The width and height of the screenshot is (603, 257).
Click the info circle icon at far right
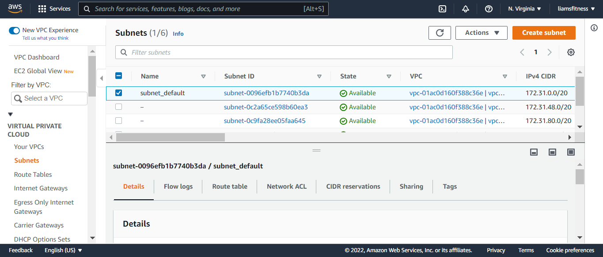pyautogui.click(x=594, y=28)
